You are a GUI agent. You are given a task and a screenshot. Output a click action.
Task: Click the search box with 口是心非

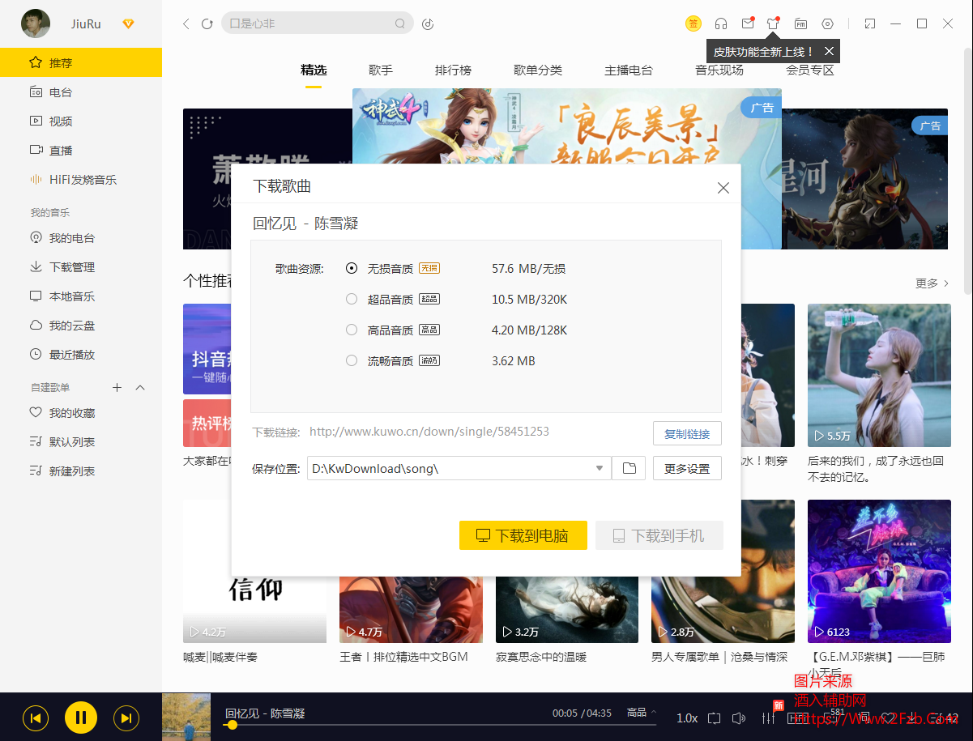point(317,23)
